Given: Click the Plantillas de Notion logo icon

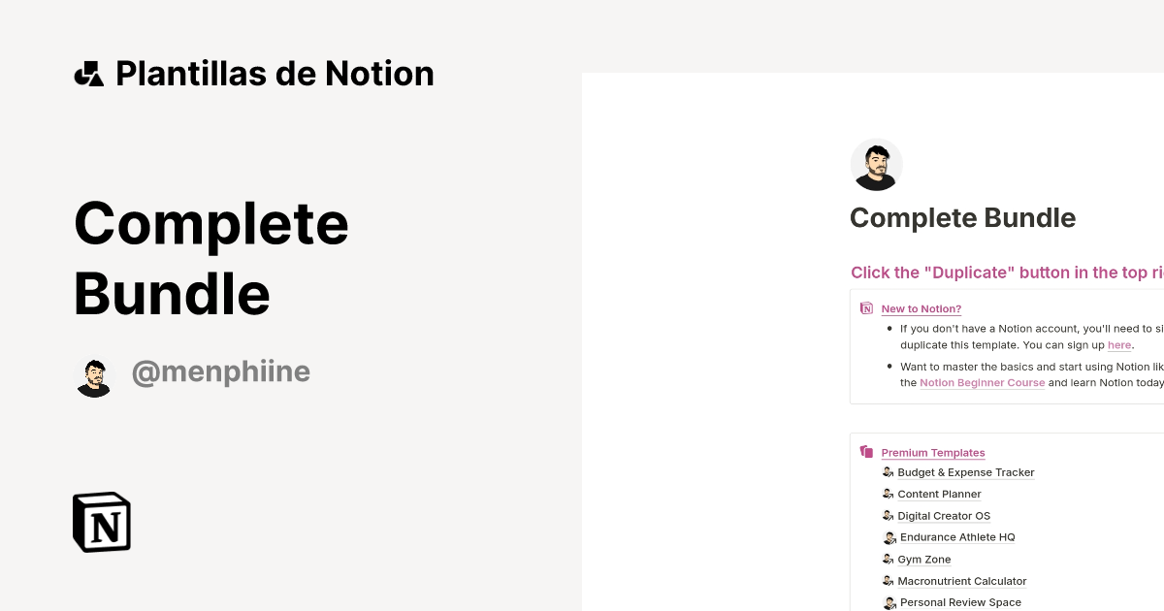Looking at the screenshot, I should point(89,73).
